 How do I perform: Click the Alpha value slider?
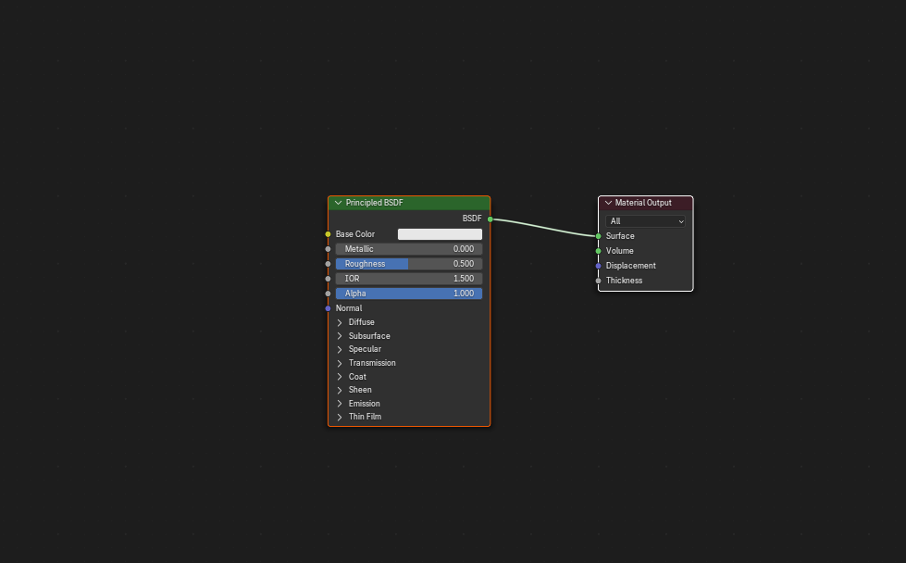408,294
